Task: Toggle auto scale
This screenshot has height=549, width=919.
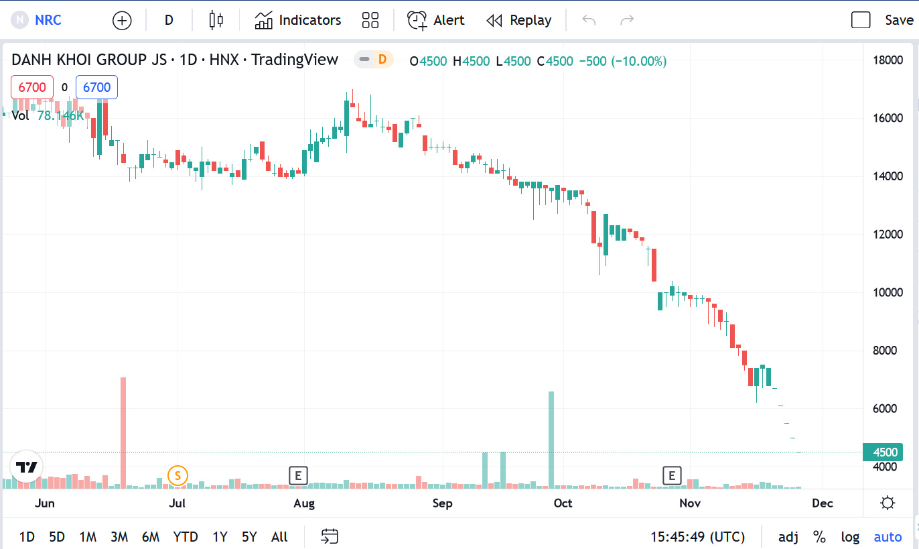Action: pos(888,537)
